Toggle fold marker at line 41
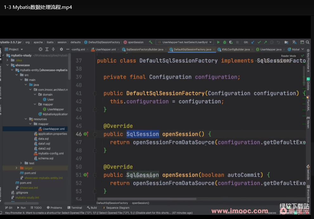Viewport: 314px width, 219px height. [94, 93]
